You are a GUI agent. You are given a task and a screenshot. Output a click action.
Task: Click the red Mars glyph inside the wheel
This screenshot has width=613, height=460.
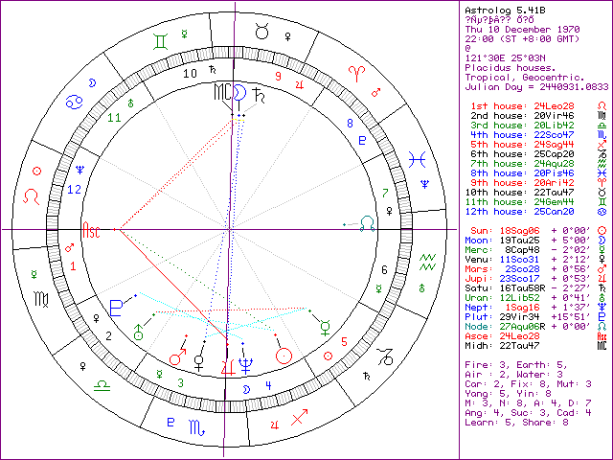coord(177,357)
